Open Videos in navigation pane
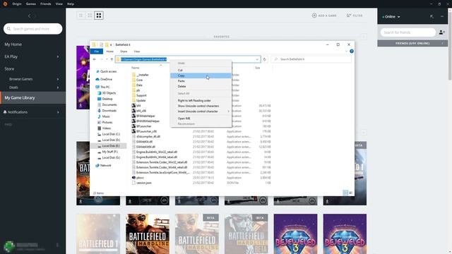452x254 pixels. [107, 128]
